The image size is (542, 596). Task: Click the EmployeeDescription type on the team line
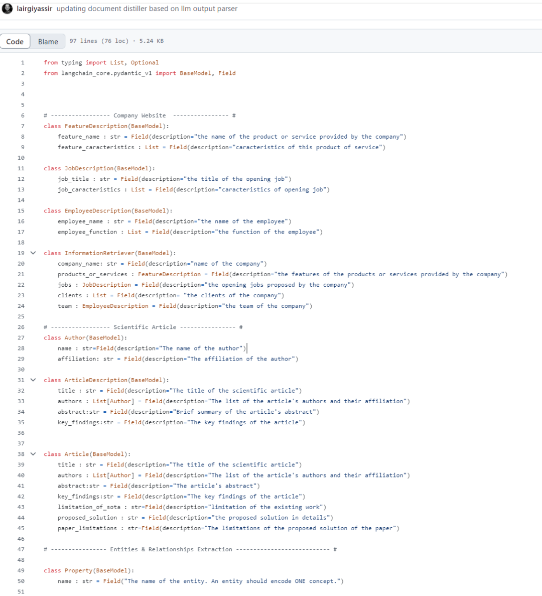point(115,306)
